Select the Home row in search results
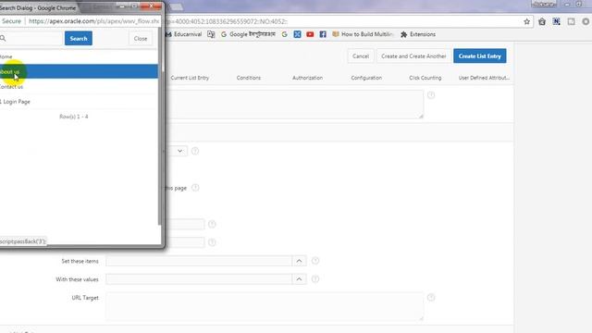This screenshot has width=592, height=333. point(79,56)
